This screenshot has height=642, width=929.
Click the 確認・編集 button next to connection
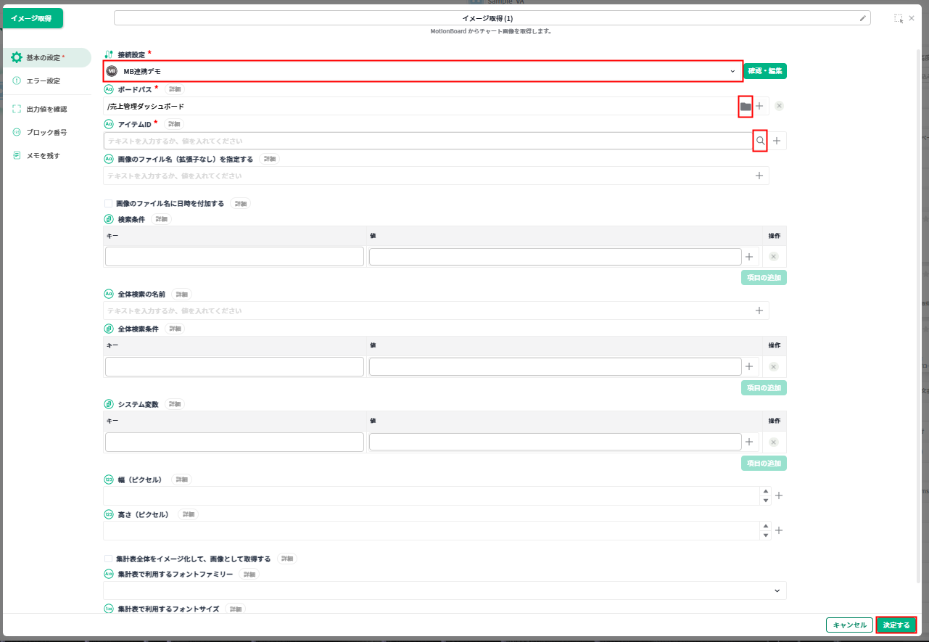tap(765, 71)
